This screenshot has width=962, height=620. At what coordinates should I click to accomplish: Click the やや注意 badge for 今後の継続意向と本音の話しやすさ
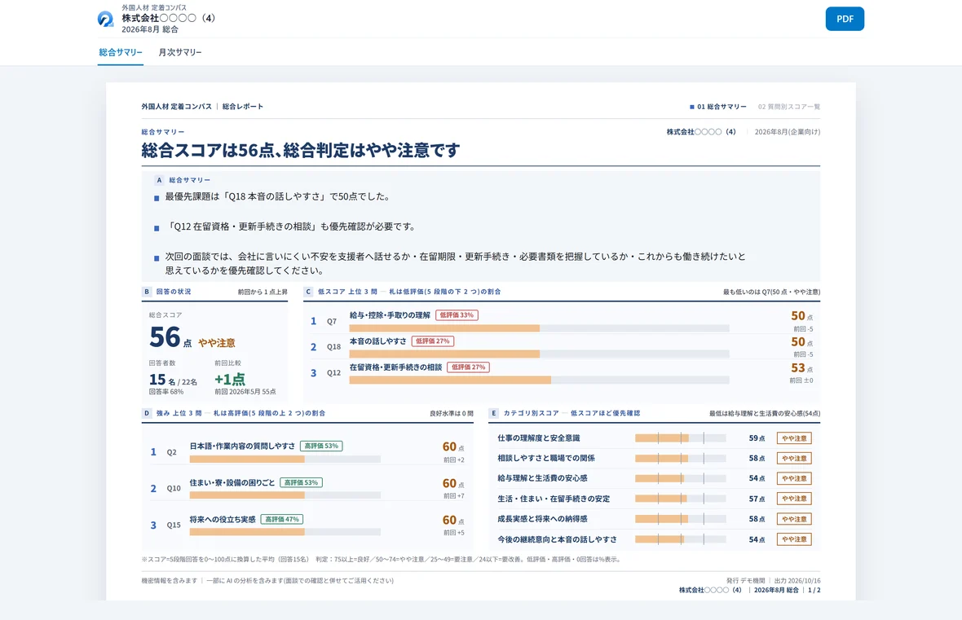click(795, 539)
